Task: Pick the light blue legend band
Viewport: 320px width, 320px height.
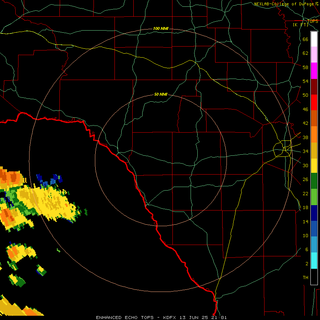Action: click(314, 245)
